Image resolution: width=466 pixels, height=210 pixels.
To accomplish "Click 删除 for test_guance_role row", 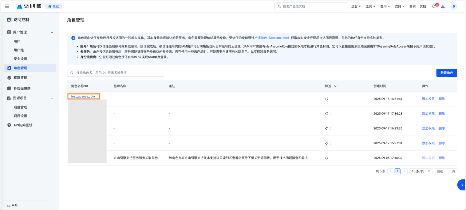I will pos(442,99).
